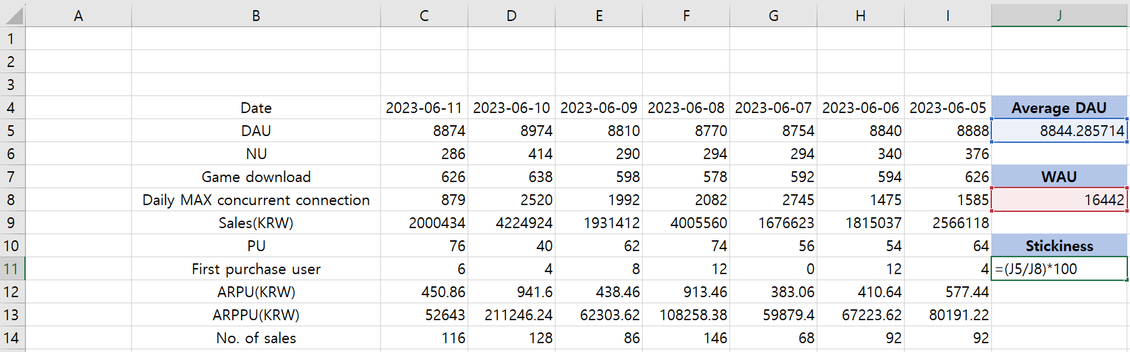The width and height of the screenshot is (1130, 352).
Task: Click date cell 2023-06-08
Action: coord(686,108)
